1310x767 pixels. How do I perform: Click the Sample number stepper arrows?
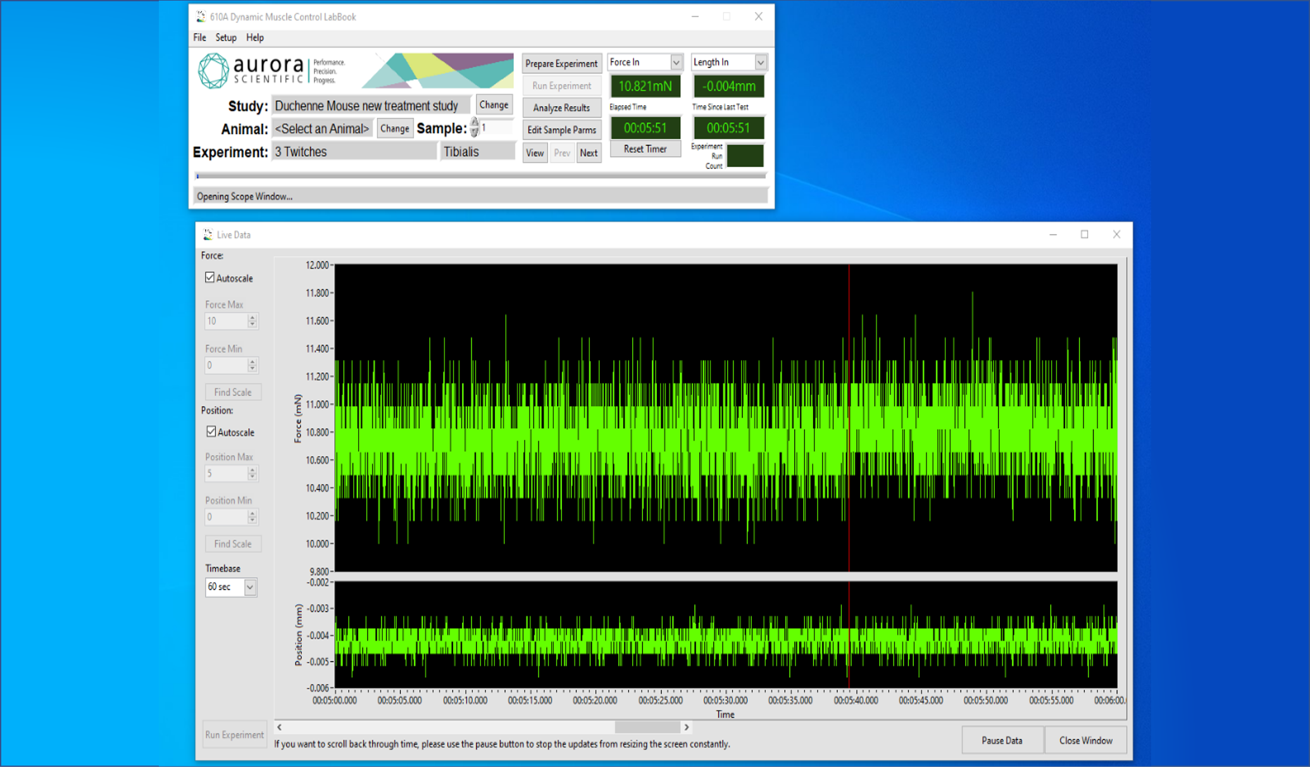pos(475,127)
